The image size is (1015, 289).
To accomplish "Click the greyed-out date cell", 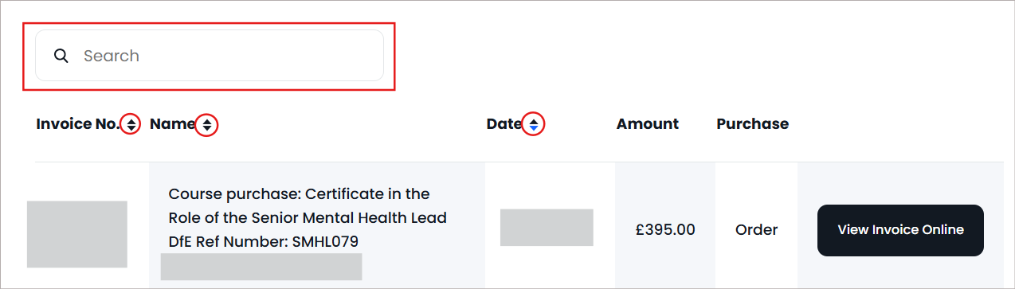I will coord(547,228).
